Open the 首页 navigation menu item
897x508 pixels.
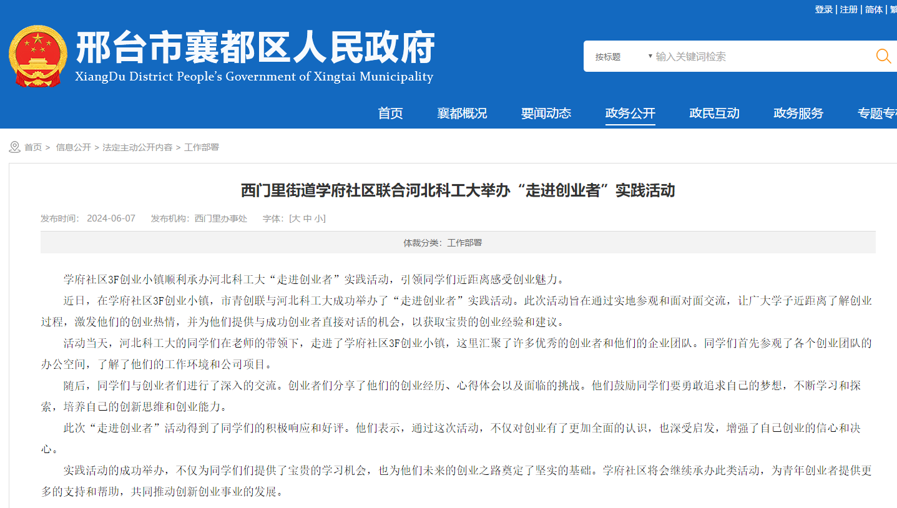(x=390, y=114)
